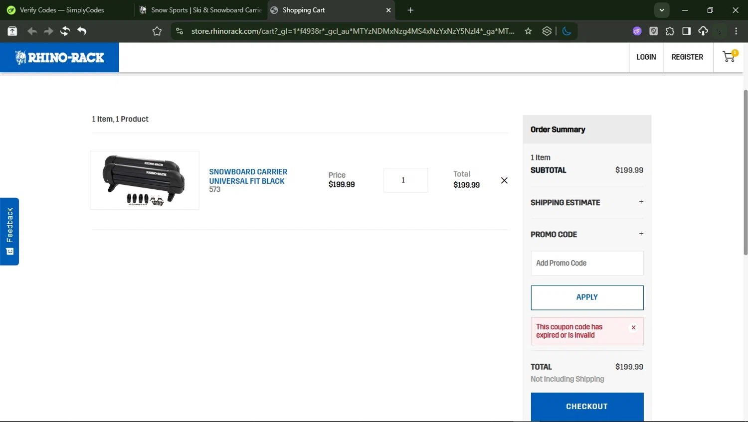Click the page vertical scrollbar
This screenshot has height=422, width=748.
[746, 172]
